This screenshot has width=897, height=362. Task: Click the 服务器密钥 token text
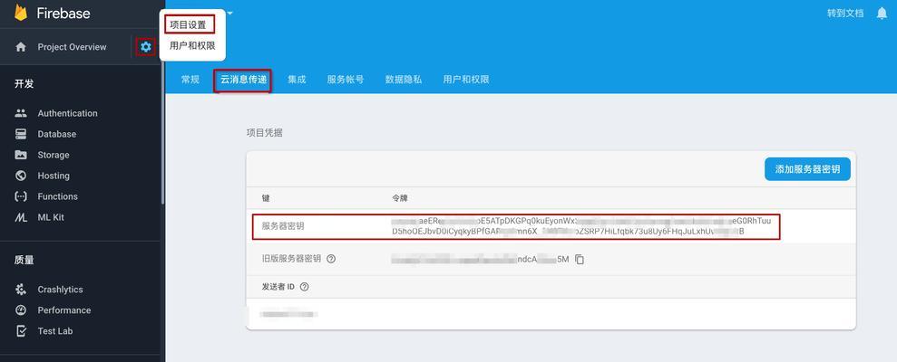coord(581,226)
